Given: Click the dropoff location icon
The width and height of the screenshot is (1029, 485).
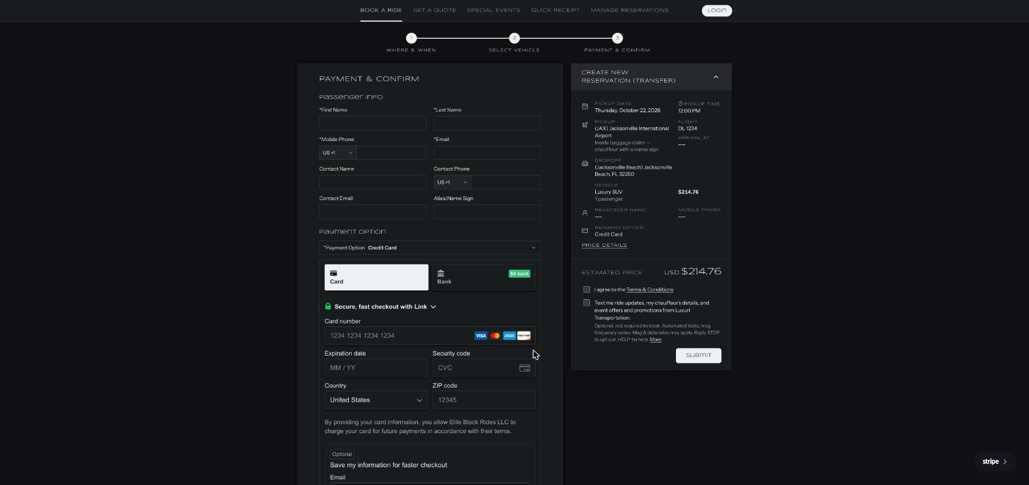Looking at the screenshot, I should 585,163.
